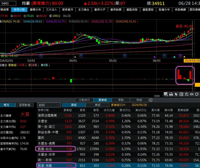The image size is (200, 168).
Task: Toggle the 賣超 list button
Action: [98, 105]
